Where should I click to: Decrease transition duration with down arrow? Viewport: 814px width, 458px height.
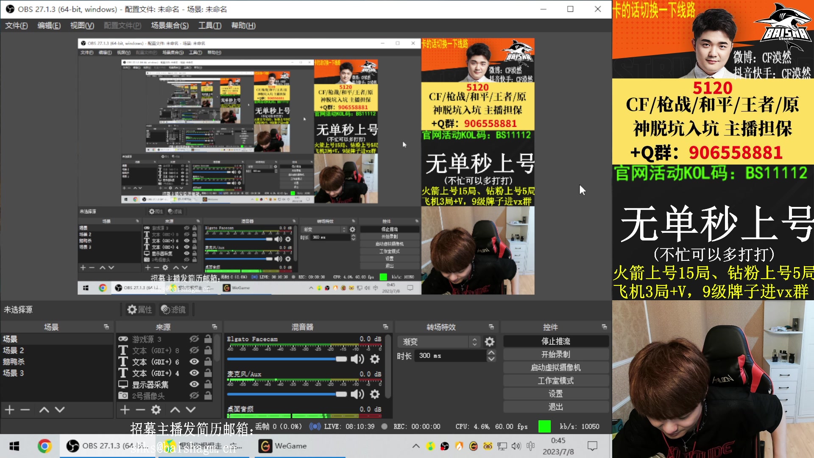click(x=491, y=359)
